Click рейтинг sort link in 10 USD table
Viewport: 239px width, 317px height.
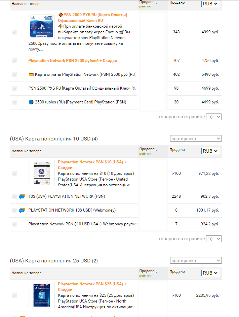click(x=146, y=153)
